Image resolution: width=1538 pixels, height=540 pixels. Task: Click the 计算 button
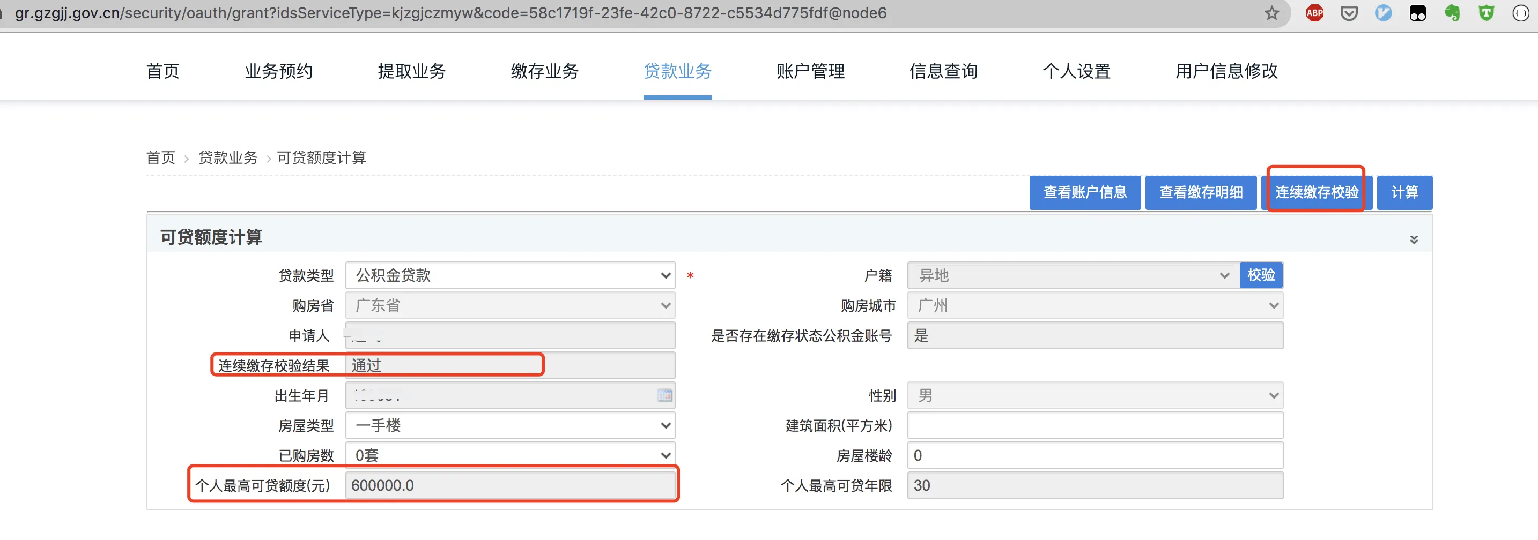pos(1404,192)
